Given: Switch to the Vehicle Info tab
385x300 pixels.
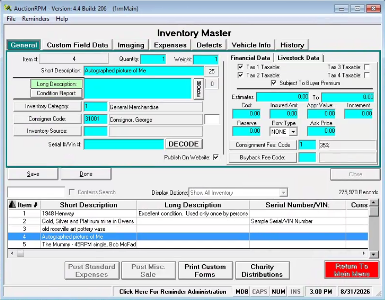Looking at the screenshot, I should click(251, 45).
